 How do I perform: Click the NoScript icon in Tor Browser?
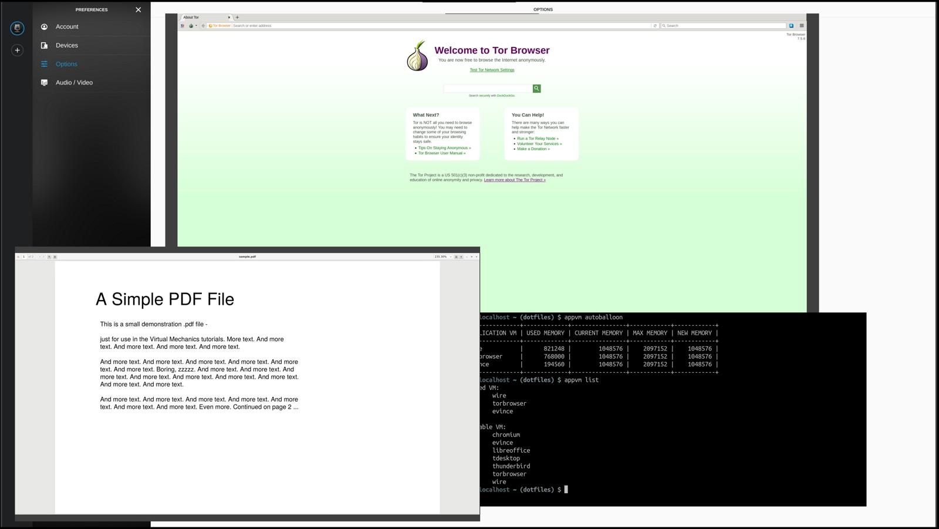(x=183, y=26)
